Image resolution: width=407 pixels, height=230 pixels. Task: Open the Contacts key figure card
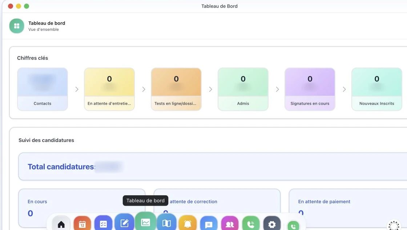pyautogui.click(x=43, y=89)
